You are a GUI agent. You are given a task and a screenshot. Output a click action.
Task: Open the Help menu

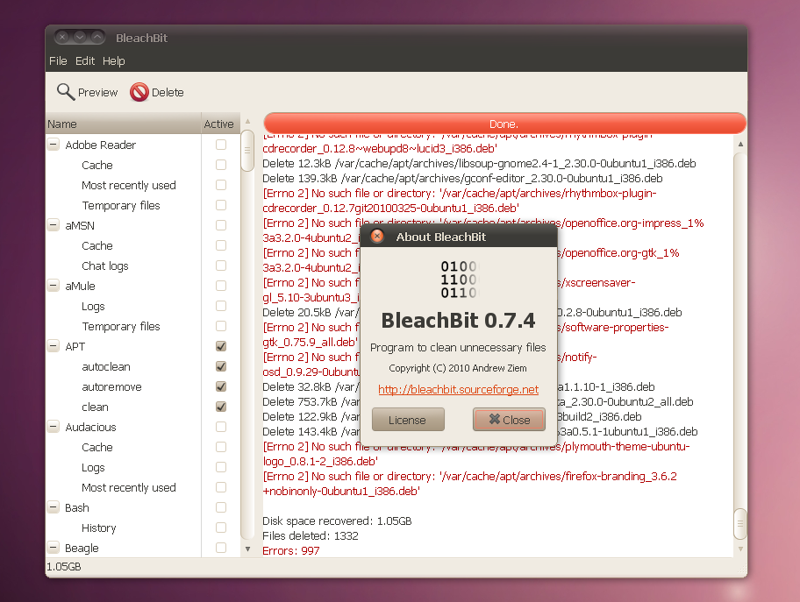coord(113,60)
